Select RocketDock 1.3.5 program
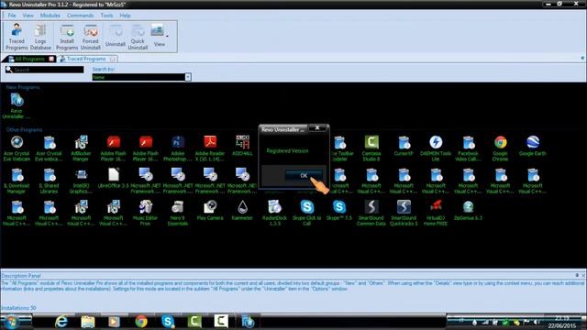This screenshot has height=330, width=587. coord(274,213)
